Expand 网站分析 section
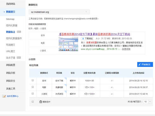Viewport: 155px width, 116px height. [11, 73]
